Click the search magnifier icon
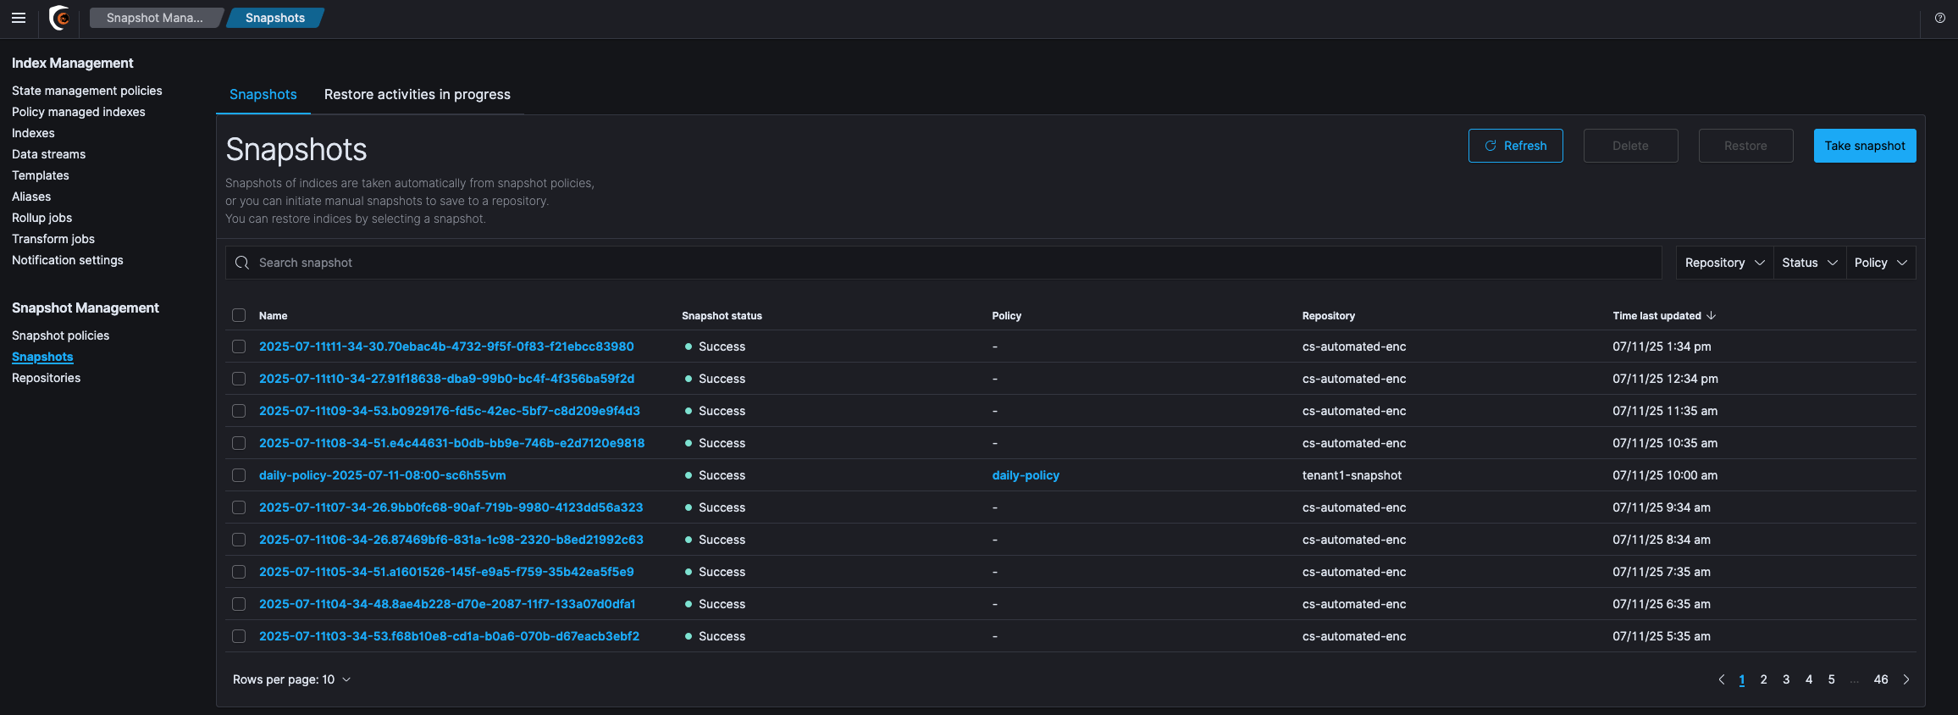Viewport: 1958px width, 715px height. click(242, 263)
